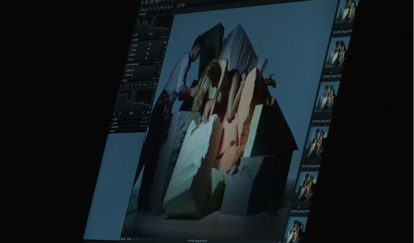The image size is (414, 243).
Task: Open the Batch queue tool tab
Action: [172, 6]
